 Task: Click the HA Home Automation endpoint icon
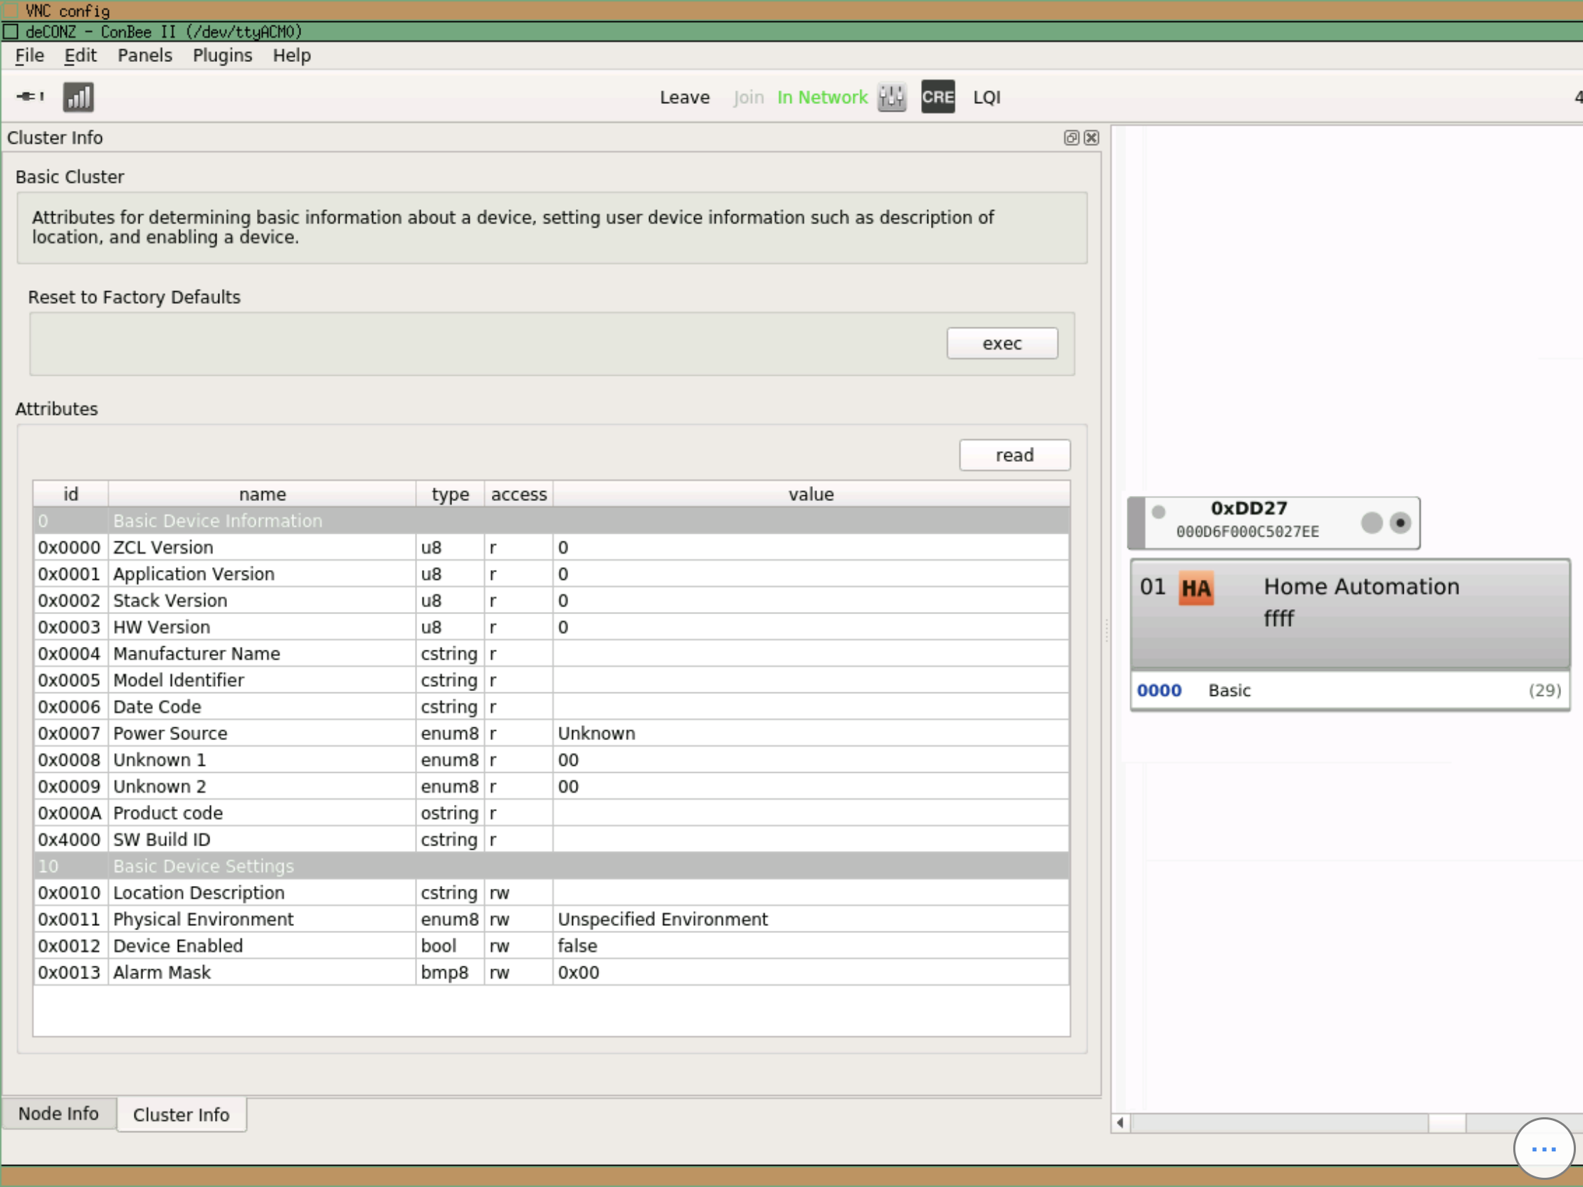coord(1197,588)
